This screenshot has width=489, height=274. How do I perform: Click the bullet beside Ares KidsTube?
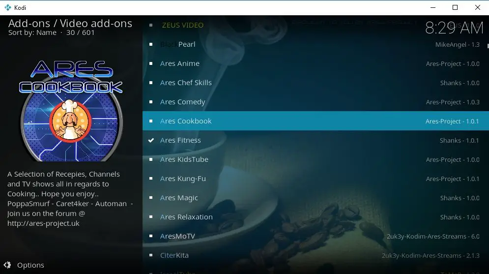point(151,159)
